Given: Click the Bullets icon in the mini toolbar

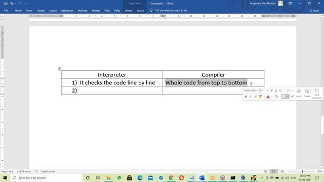Looking at the screenshot, I should pos(280,90).
